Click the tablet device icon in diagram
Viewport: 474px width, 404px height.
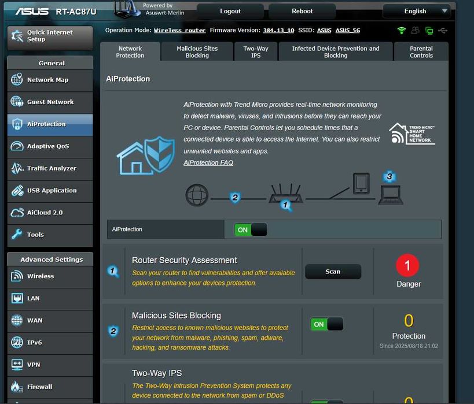pyautogui.click(x=361, y=183)
